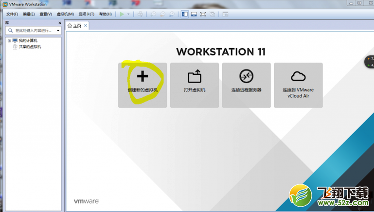This screenshot has width=374, height=212.
Task: Maximize the VMware Workstation window
Action: tap(359, 3)
